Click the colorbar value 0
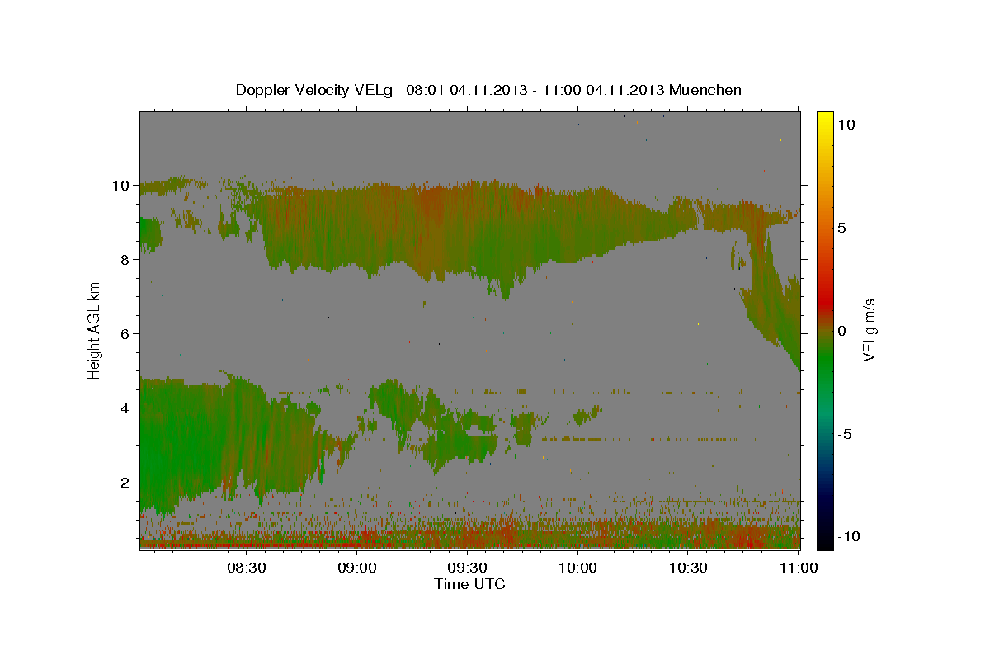Image resolution: width=990 pixels, height=660 pixels. [x=842, y=331]
